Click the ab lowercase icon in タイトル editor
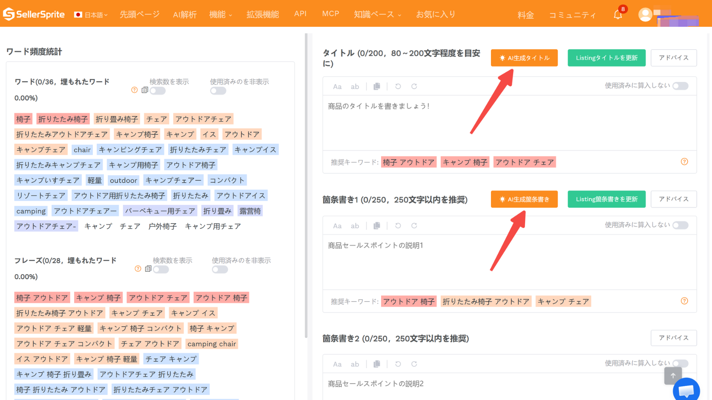Image resolution: width=712 pixels, height=400 pixels. coord(355,86)
